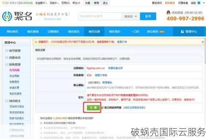
Task: Click the 管理 button in the top bar
Action: (x=96, y=3)
